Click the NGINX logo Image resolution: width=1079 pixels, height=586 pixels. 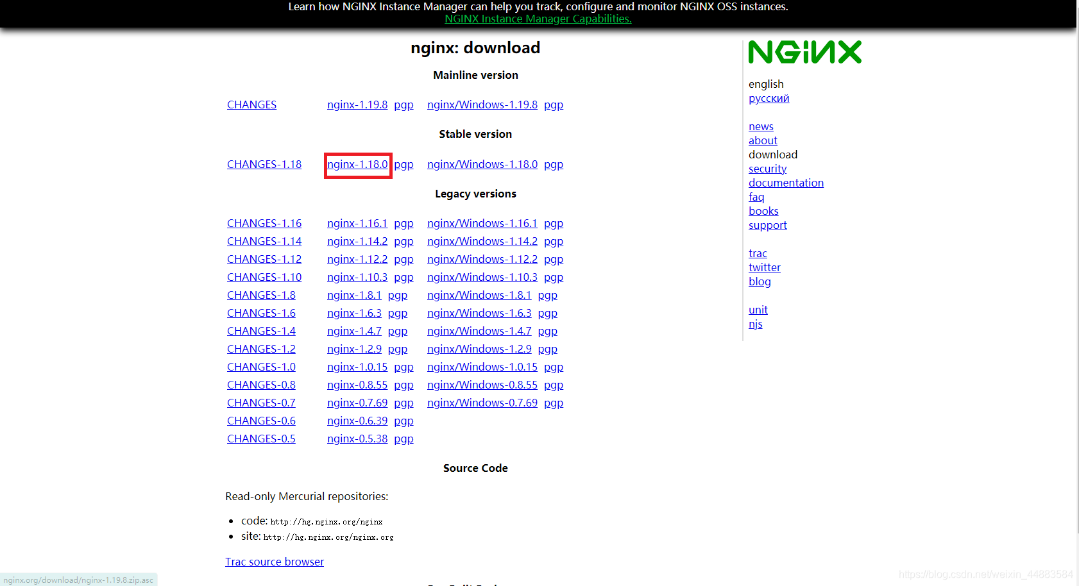pos(805,52)
